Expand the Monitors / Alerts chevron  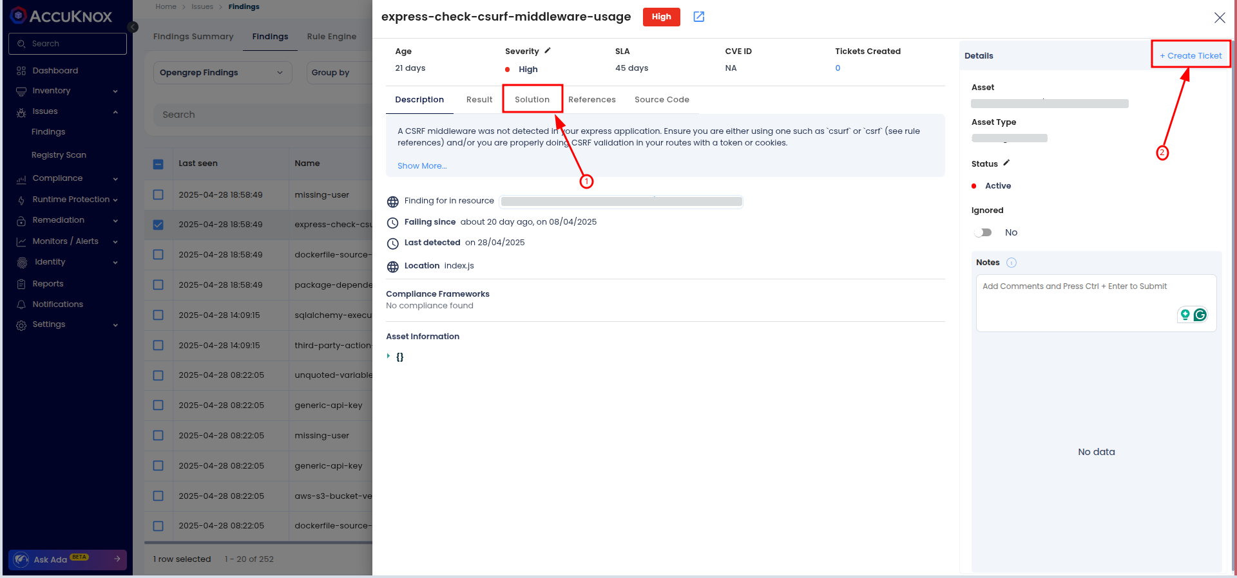click(115, 242)
